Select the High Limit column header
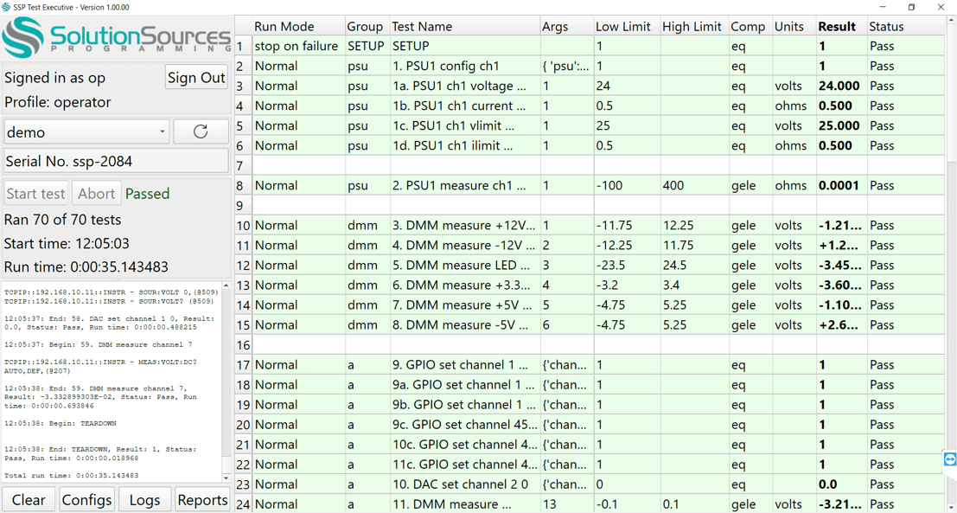The width and height of the screenshot is (957, 513). click(695, 26)
